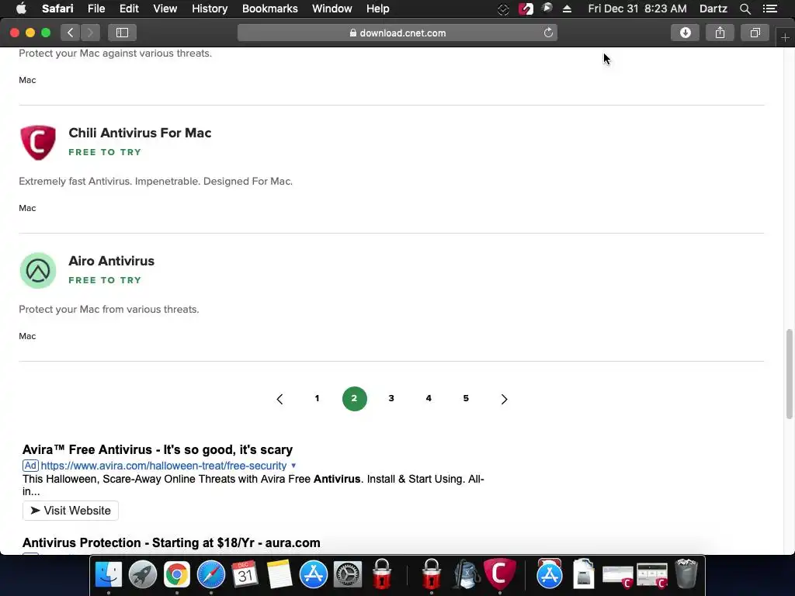Open the File menu
795x596 pixels.
tap(96, 9)
